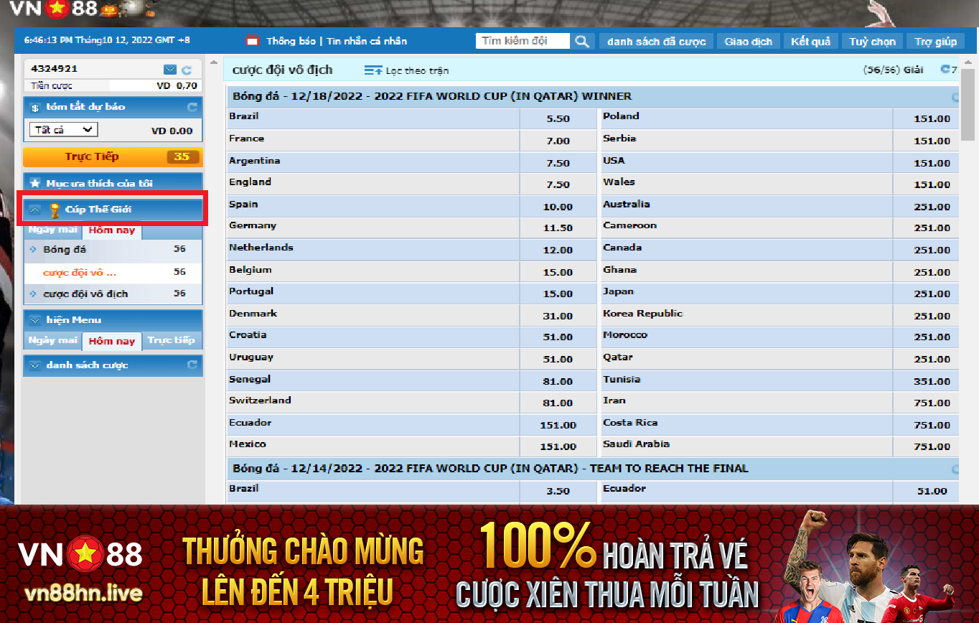Image resolution: width=979 pixels, height=623 pixels.
Task: Open the Thông báo notification TV icon
Action: (x=252, y=41)
